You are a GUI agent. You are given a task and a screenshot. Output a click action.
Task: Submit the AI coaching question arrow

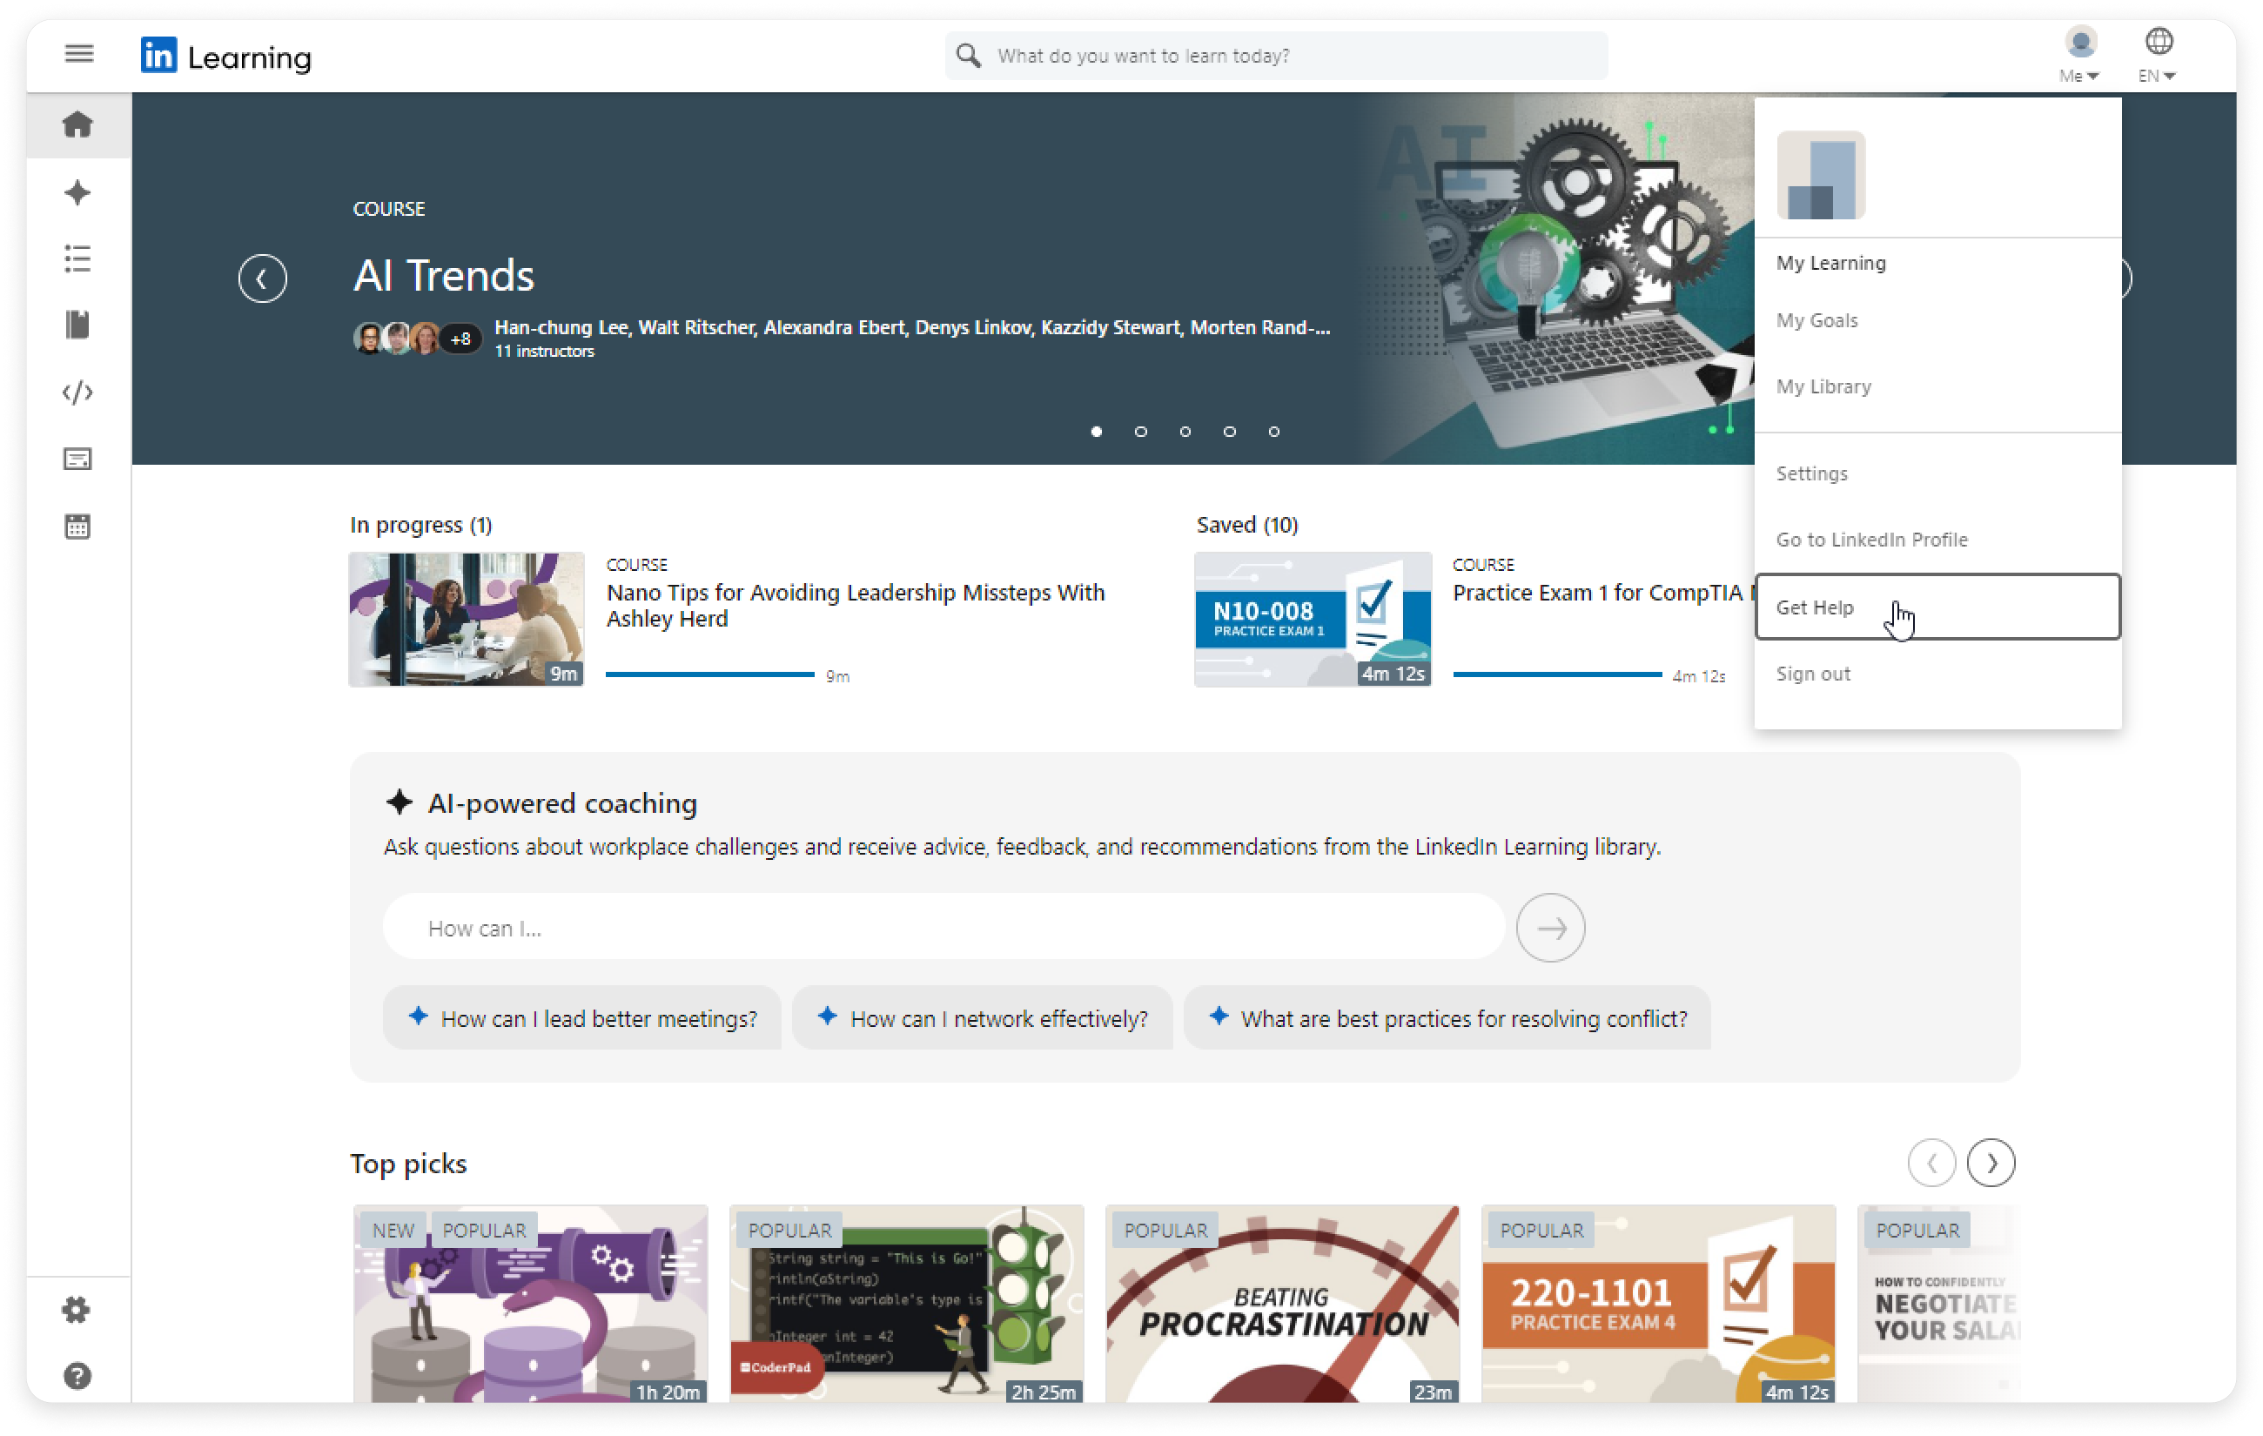tap(1549, 928)
